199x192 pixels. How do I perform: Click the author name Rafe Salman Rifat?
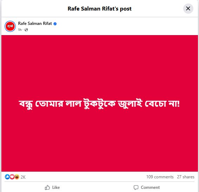(x=35, y=24)
